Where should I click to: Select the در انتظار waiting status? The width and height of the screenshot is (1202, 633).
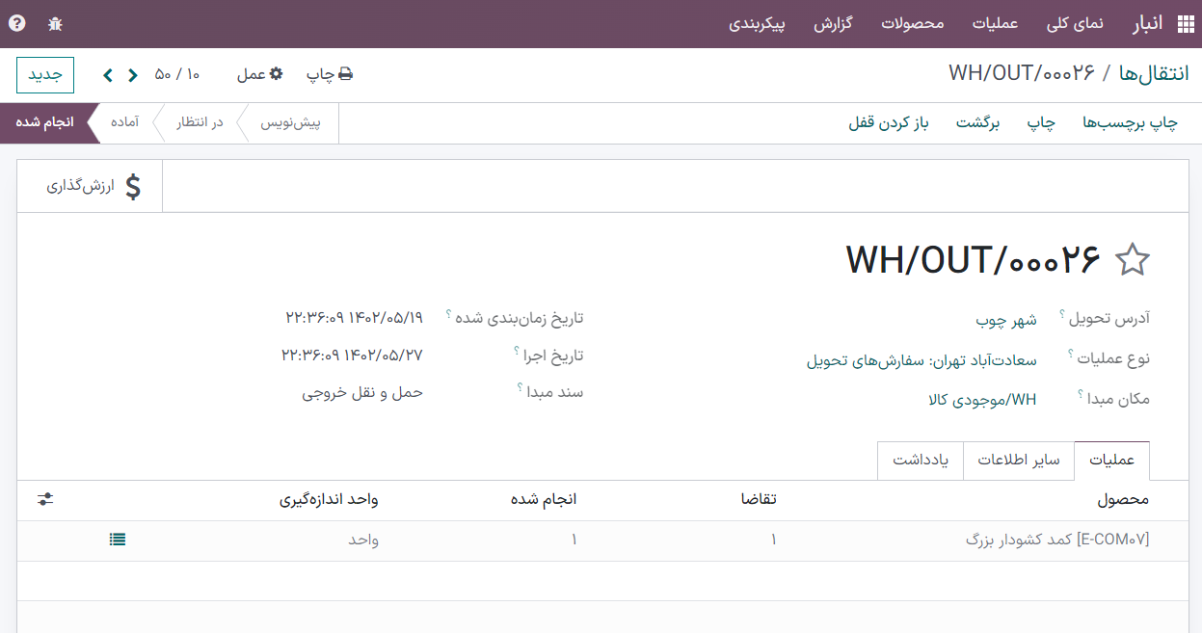(x=200, y=123)
